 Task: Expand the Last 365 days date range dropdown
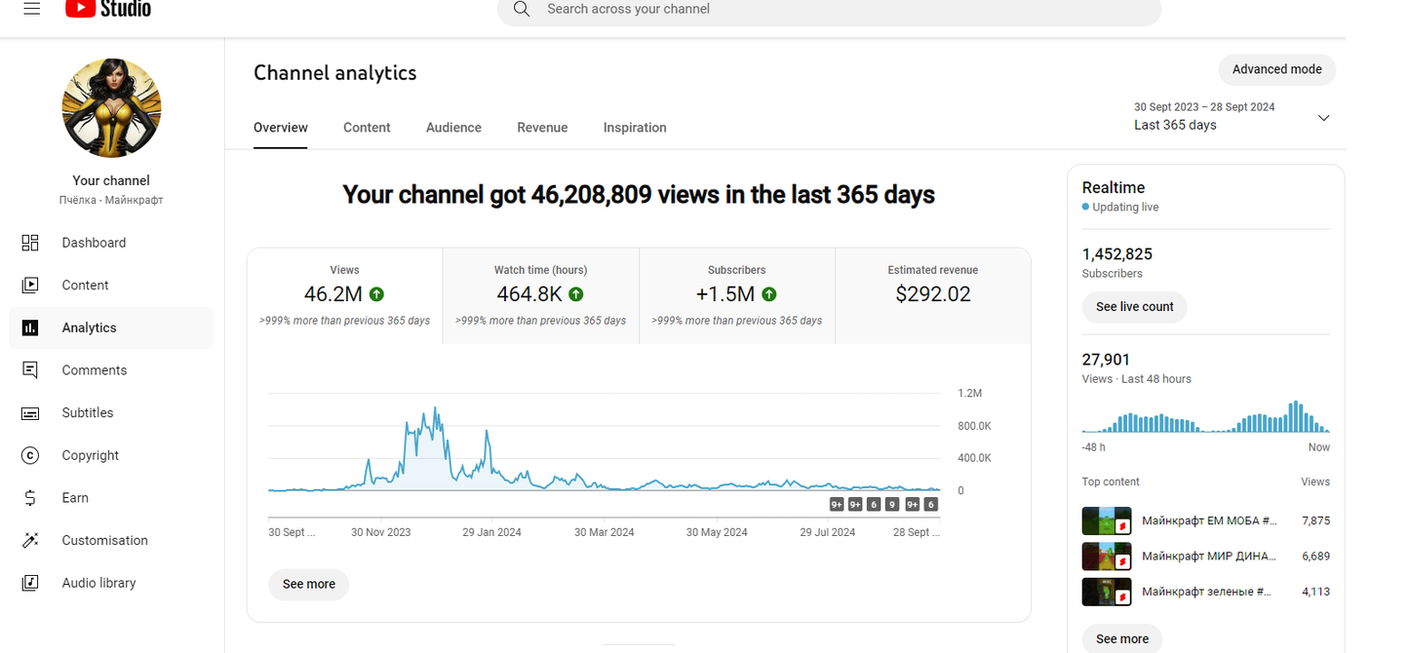[1323, 118]
